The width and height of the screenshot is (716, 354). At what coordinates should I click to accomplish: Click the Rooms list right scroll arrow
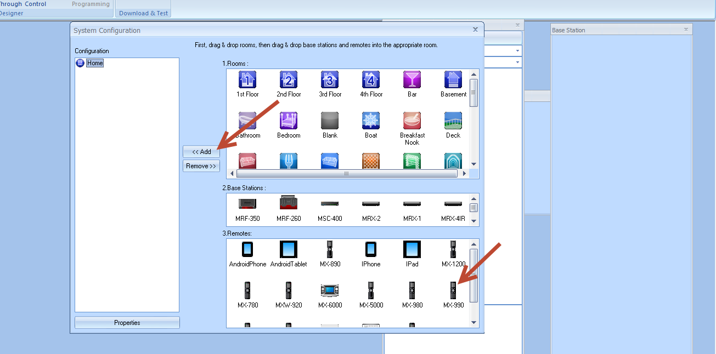465,173
